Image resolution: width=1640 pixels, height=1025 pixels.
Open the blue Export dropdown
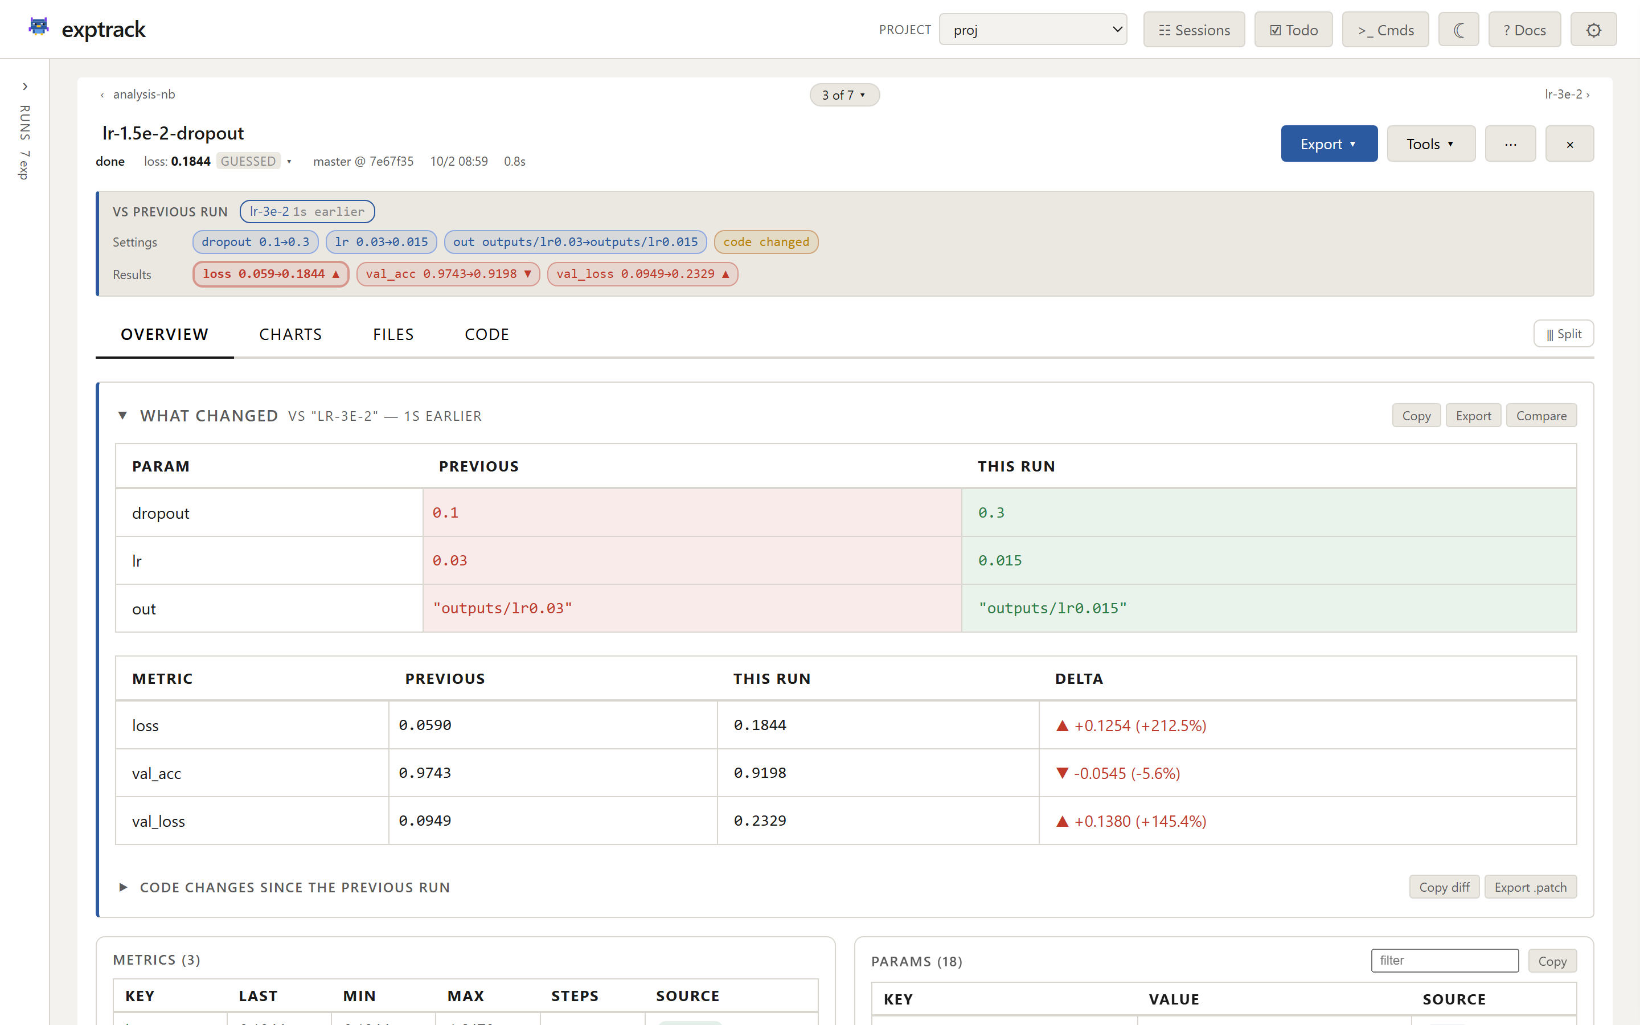(1329, 143)
